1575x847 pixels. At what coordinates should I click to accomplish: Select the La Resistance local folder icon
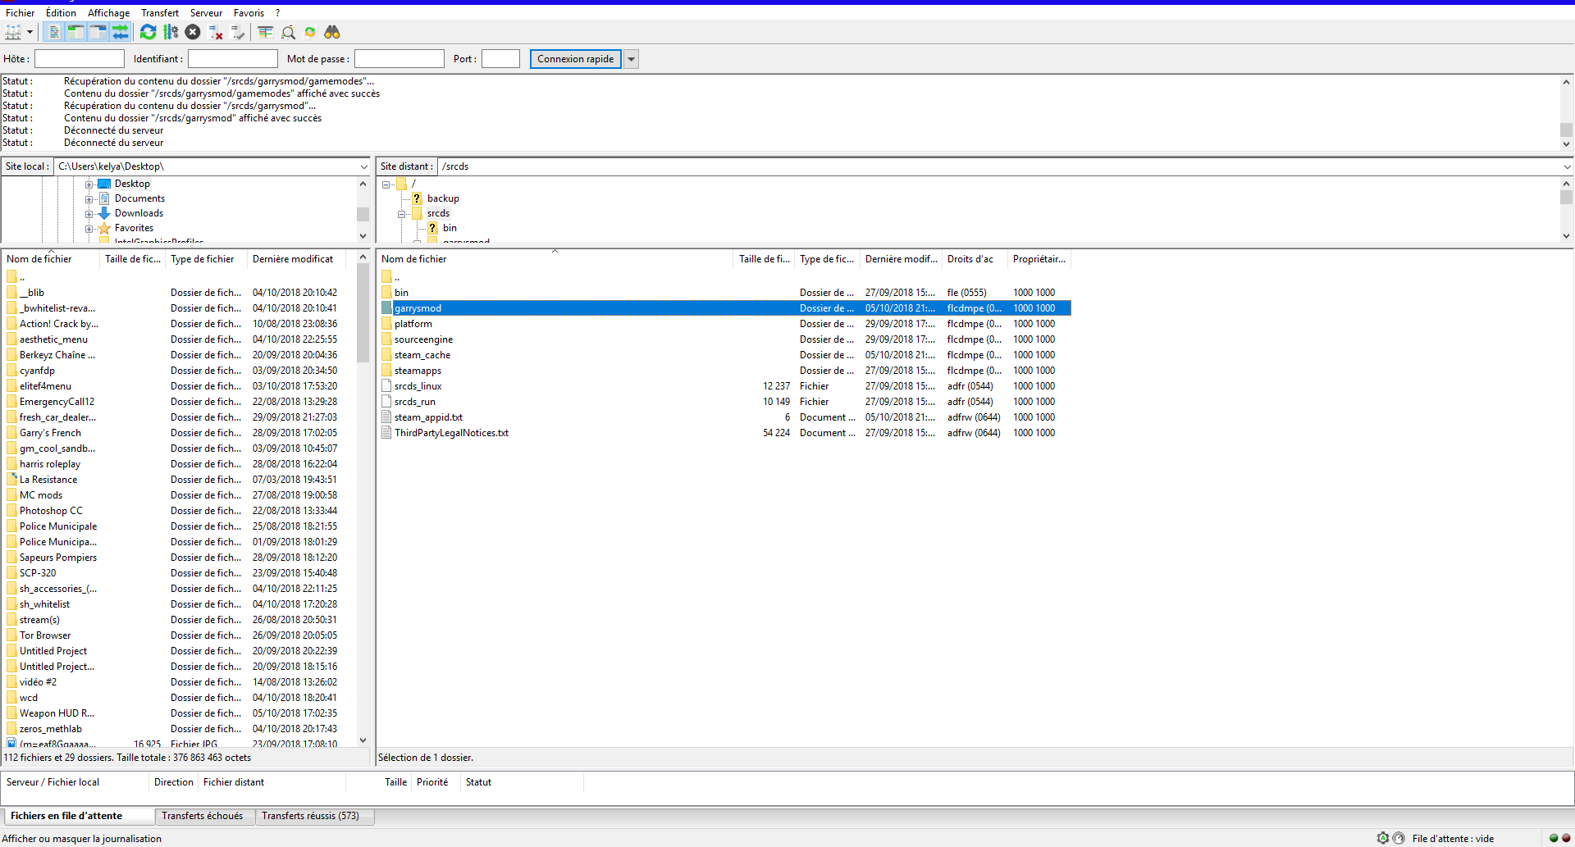coord(11,480)
